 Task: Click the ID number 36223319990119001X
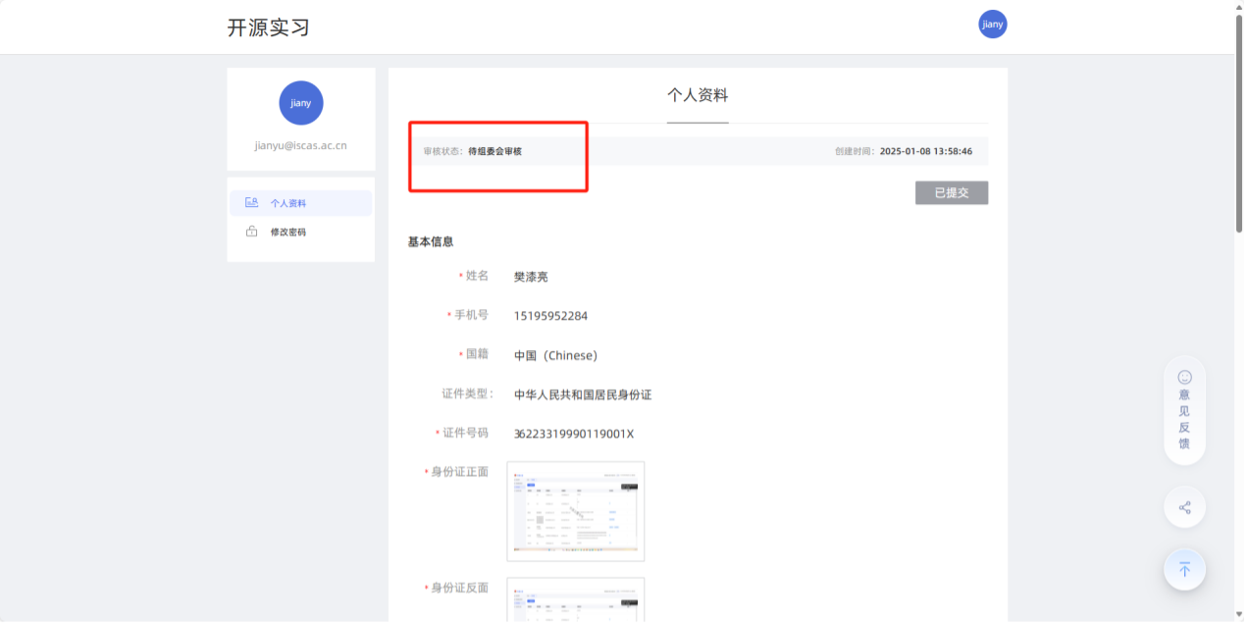pos(574,434)
